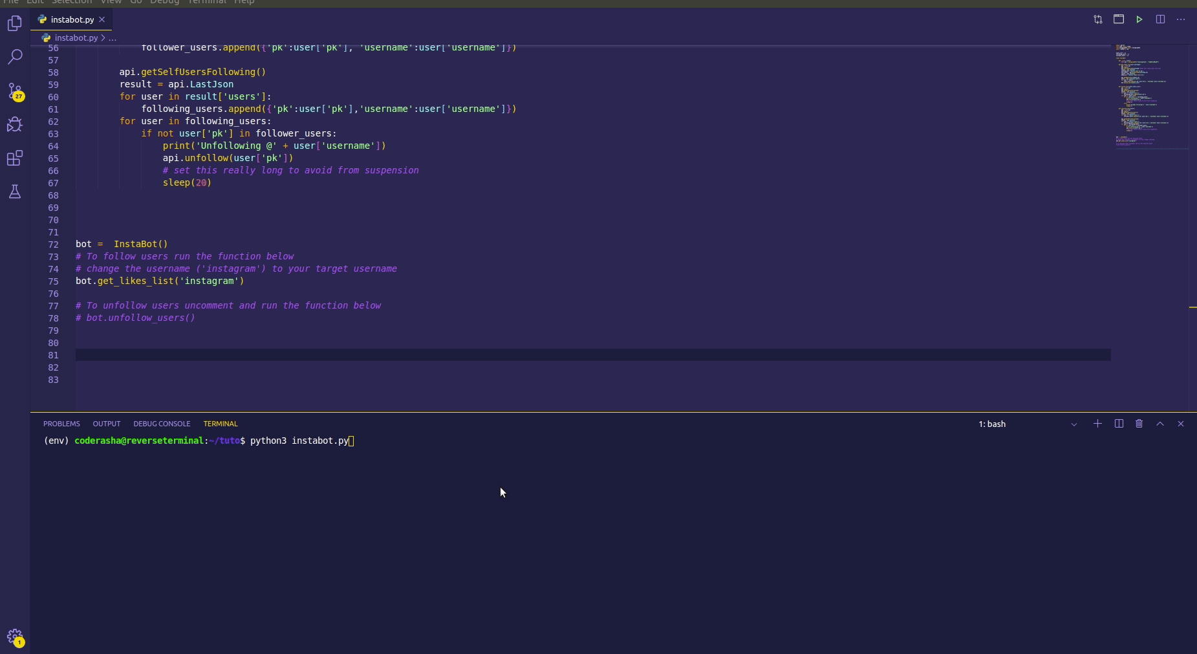Click the Open Preview window icon in editor toolbar
The width and height of the screenshot is (1197, 654).
pyautogui.click(x=1119, y=19)
